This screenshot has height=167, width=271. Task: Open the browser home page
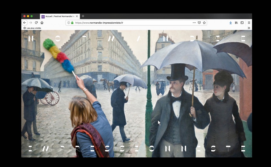(42, 23)
